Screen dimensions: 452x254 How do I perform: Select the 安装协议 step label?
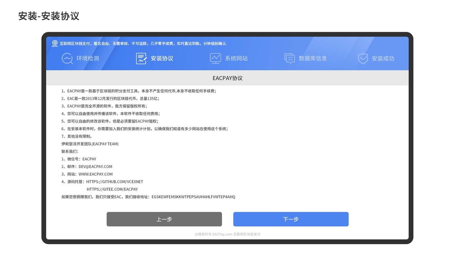pos(162,58)
